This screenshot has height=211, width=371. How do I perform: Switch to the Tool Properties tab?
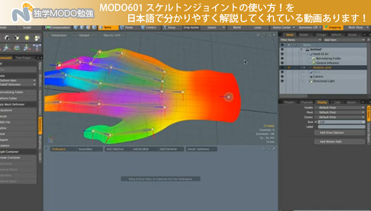(25, 58)
